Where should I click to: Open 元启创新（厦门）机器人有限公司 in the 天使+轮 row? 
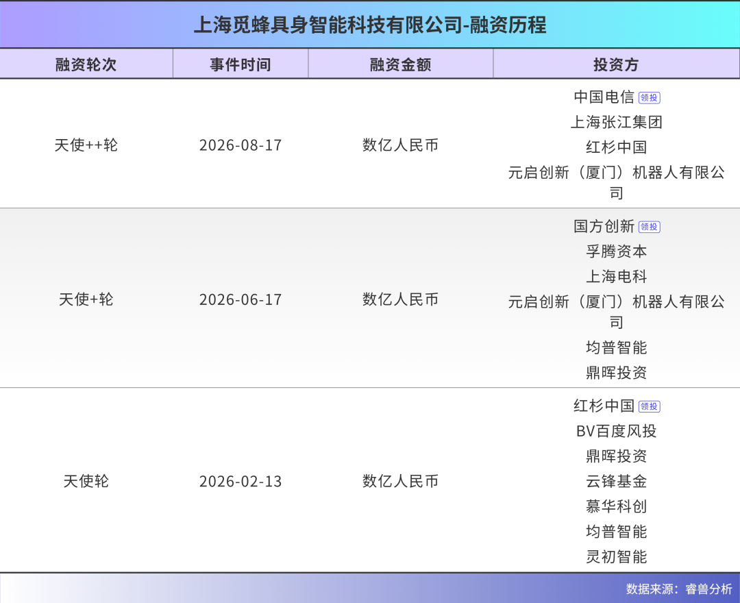pos(616,311)
